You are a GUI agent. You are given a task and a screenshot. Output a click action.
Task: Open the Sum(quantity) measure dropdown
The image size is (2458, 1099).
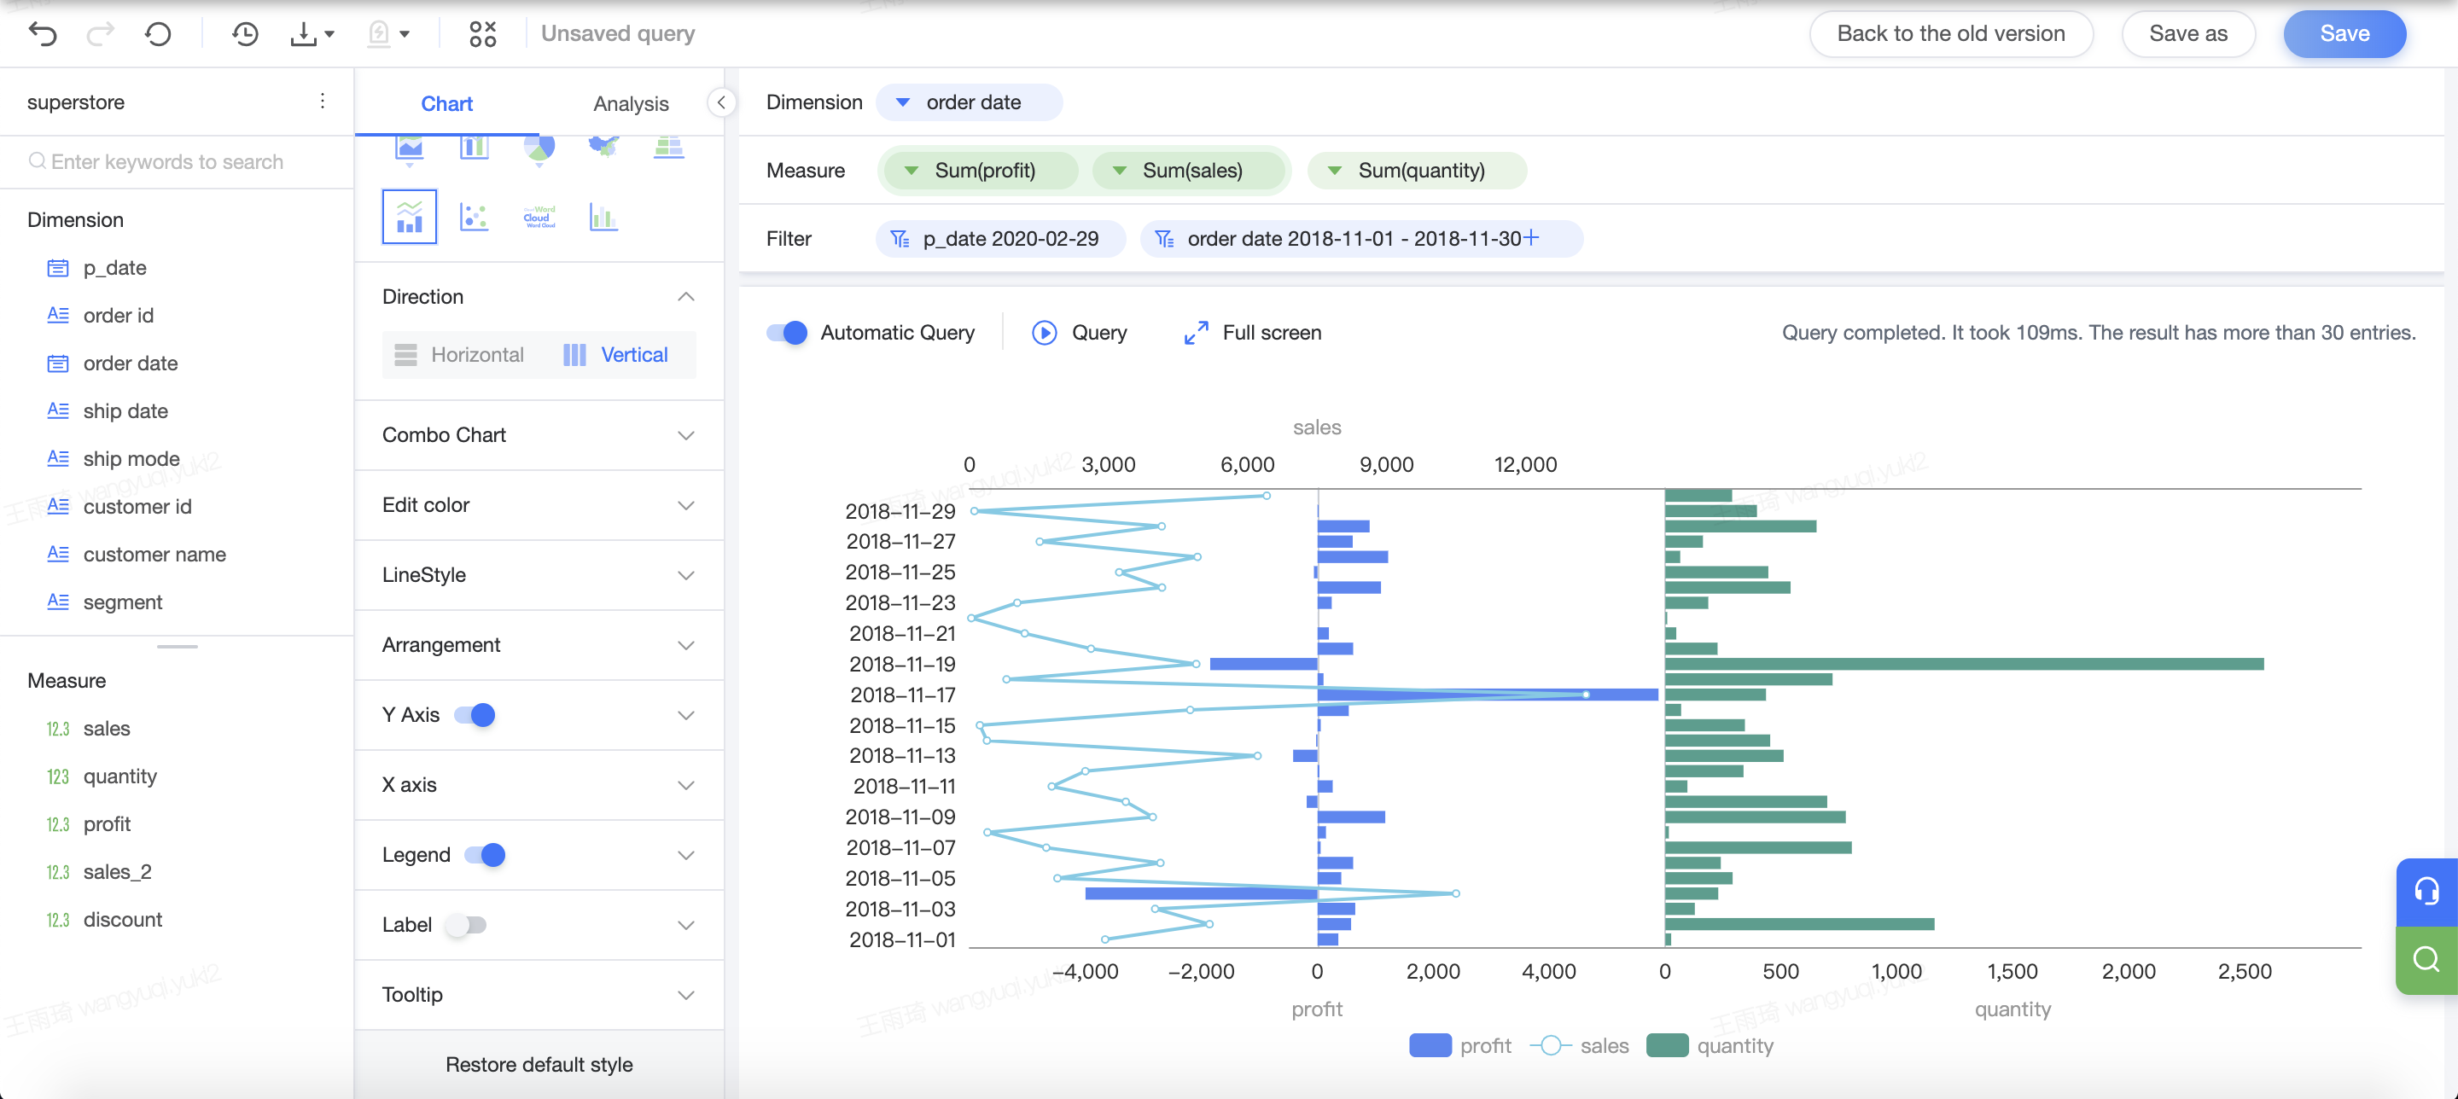1335,171
